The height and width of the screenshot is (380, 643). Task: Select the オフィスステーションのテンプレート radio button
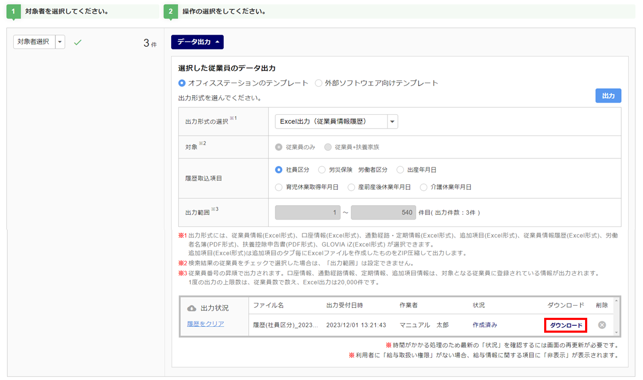coord(182,83)
